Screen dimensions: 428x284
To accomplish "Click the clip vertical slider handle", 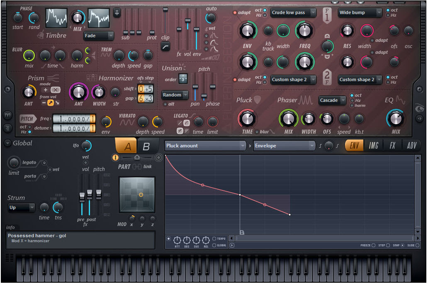I will [165, 9].
